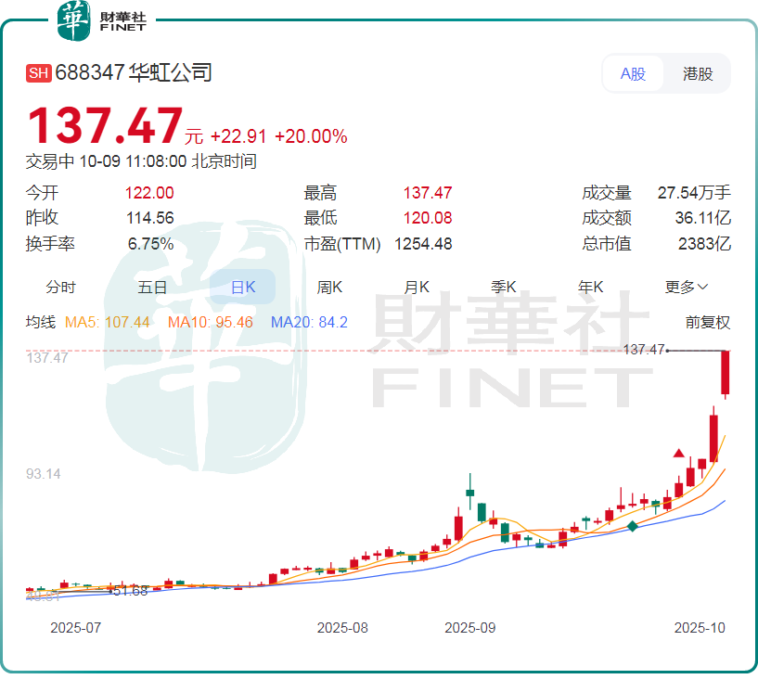Screen dimensions: 758x692
Task: Switch to 港股 share toggle
Action: [698, 74]
